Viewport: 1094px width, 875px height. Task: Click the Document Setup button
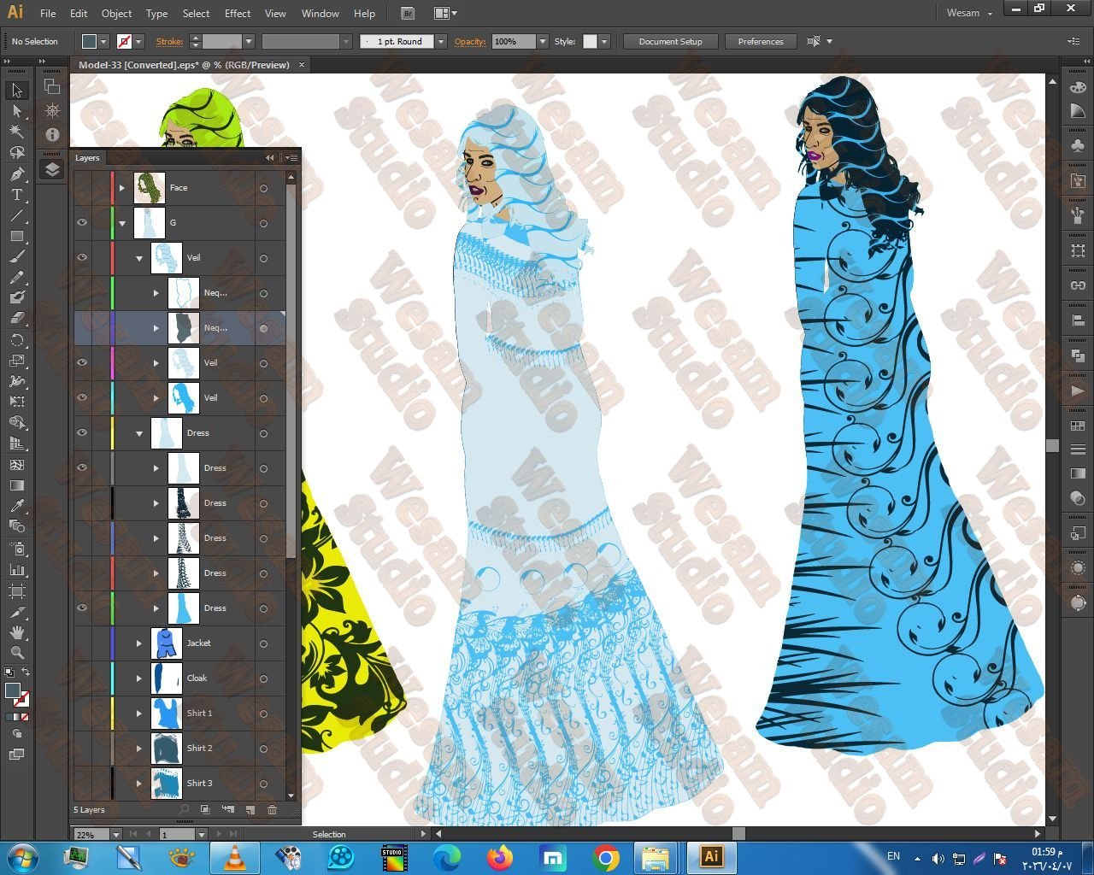[x=671, y=41]
